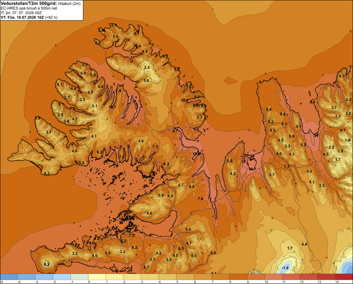Click the 4.5 temperature value
This screenshot has height=284, width=353.
coord(326,155)
